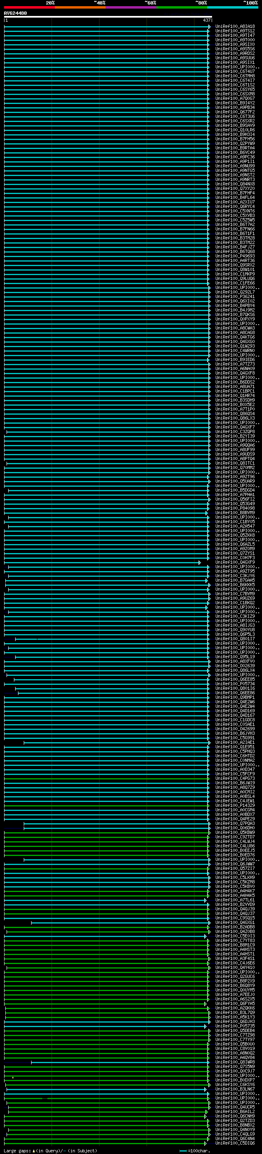This screenshot has height=1154, width=262.
Task: Select hit label UniRef100_Q9SRX2
Action: (235, 265)
